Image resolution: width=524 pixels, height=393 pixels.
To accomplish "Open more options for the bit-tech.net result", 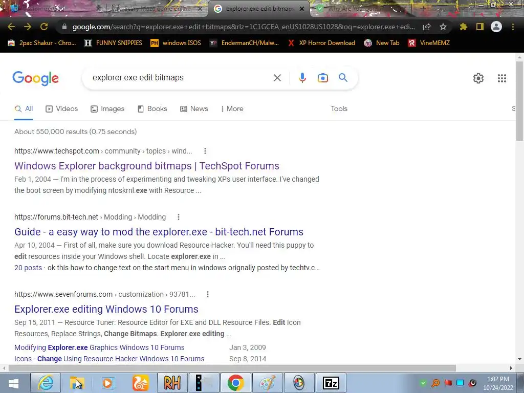I will point(179,217).
